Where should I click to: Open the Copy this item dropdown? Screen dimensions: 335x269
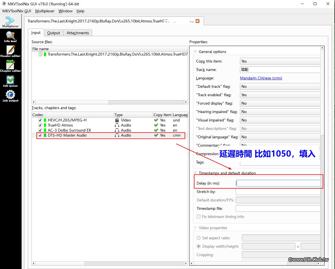point(280,61)
